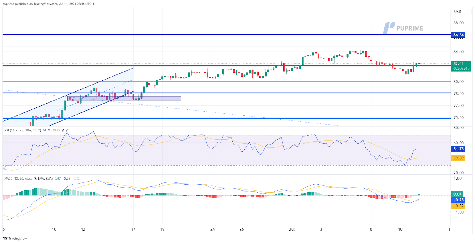The image size is (475, 243).
Task: Click the 84.00 price axis label
Action: click(x=458, y=52)
